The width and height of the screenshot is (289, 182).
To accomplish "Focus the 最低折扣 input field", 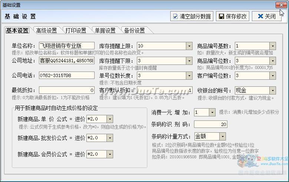I will [x=66, y=90].
